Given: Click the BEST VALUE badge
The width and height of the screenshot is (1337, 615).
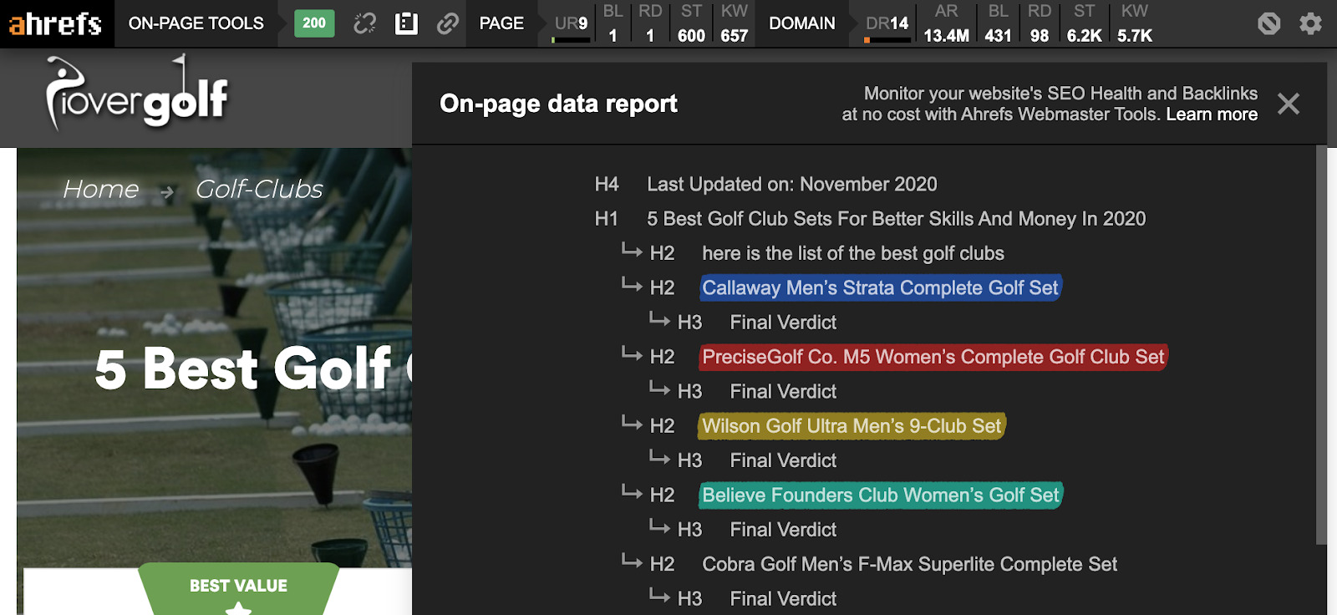Looking at the screenshot, I should click(x=238, y=587).
